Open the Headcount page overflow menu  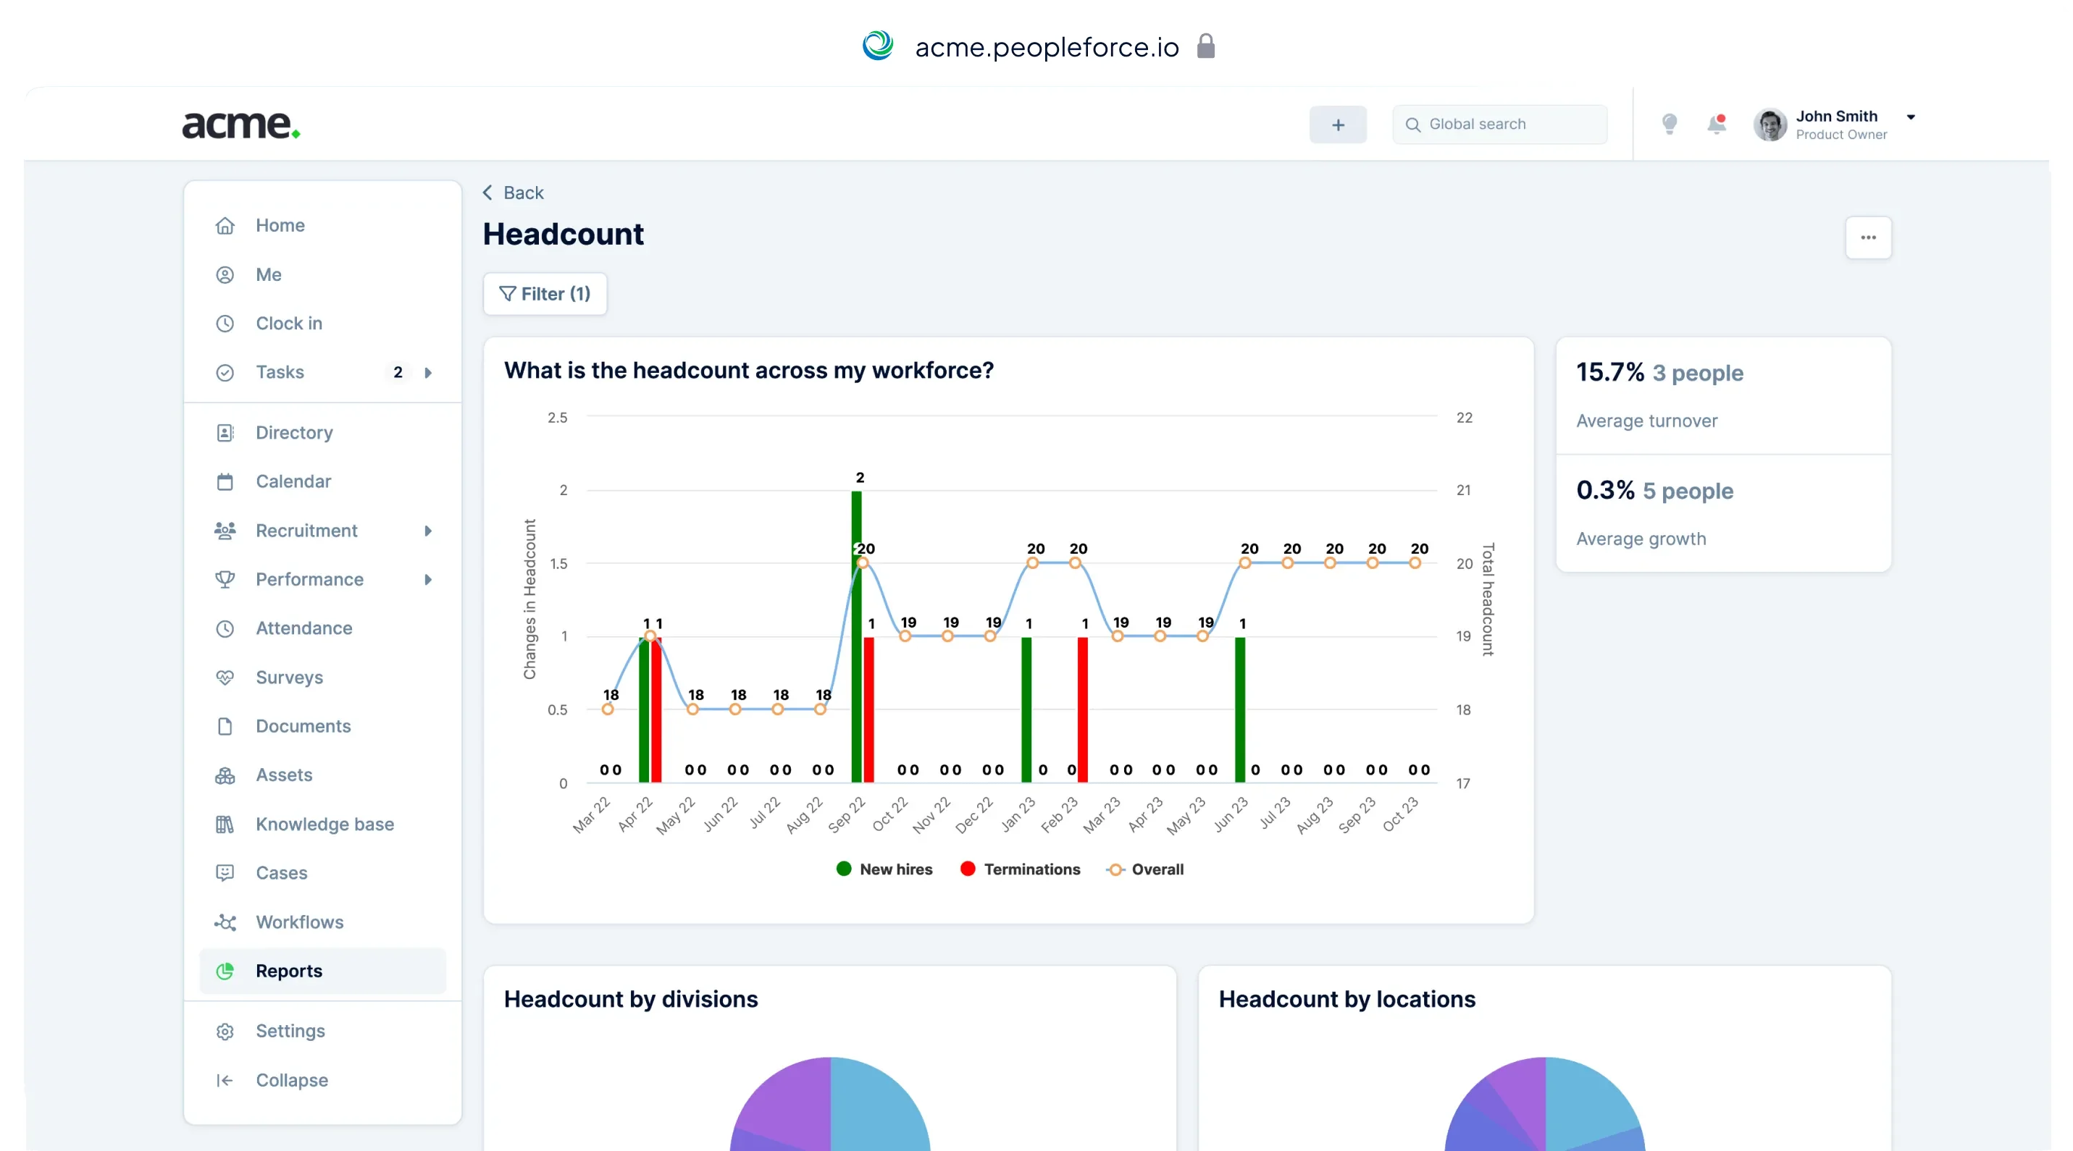click(x=1869, y=237)
